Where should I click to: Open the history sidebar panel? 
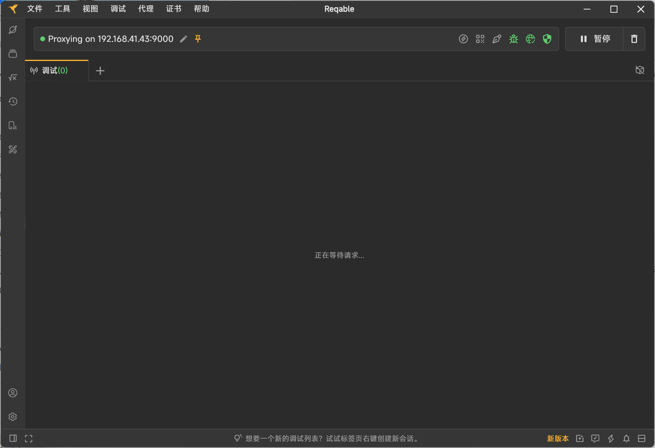click(13, 102)
